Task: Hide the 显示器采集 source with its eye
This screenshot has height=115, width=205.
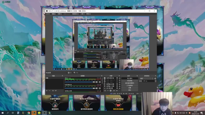Action: point(117,88)
